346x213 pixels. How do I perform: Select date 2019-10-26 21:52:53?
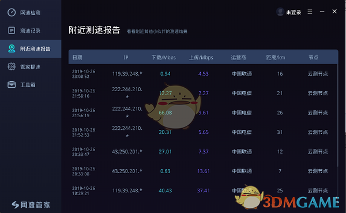pos(84,132)
